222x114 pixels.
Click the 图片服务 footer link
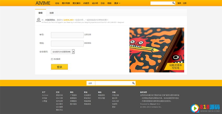pyautogui.click(x=73, y=104)
